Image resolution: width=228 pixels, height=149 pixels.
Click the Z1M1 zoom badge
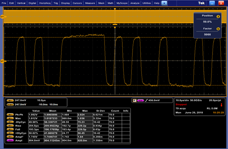tap(10, 105)
